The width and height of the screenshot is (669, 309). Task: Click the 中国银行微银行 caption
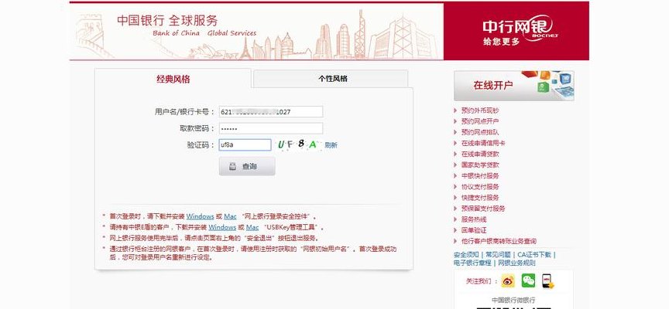pyautogui.click(x=513, y=301)
